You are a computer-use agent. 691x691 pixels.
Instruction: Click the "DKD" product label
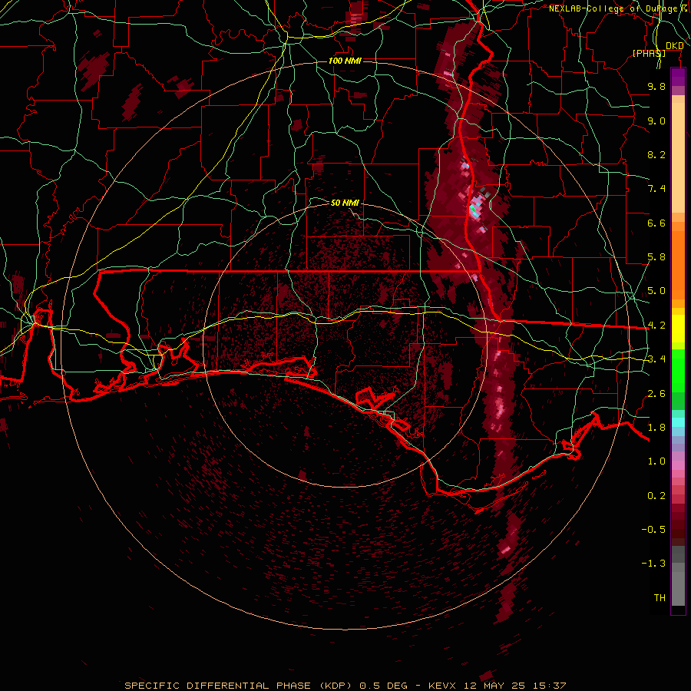674,46
